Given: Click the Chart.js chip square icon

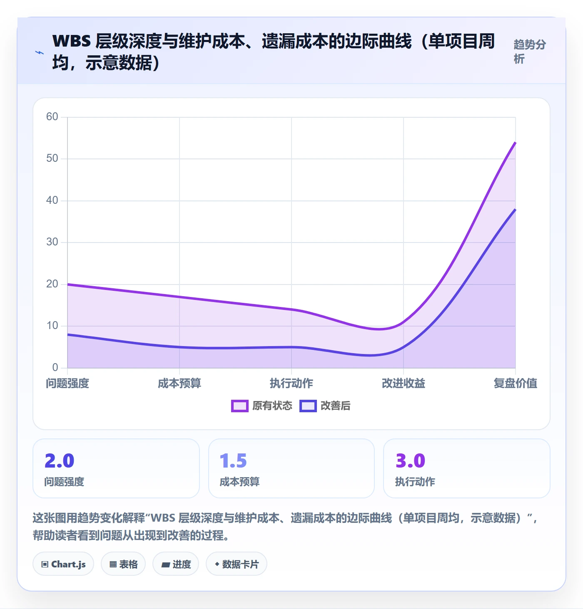Looking at the screenshot, I should point(45,564).
